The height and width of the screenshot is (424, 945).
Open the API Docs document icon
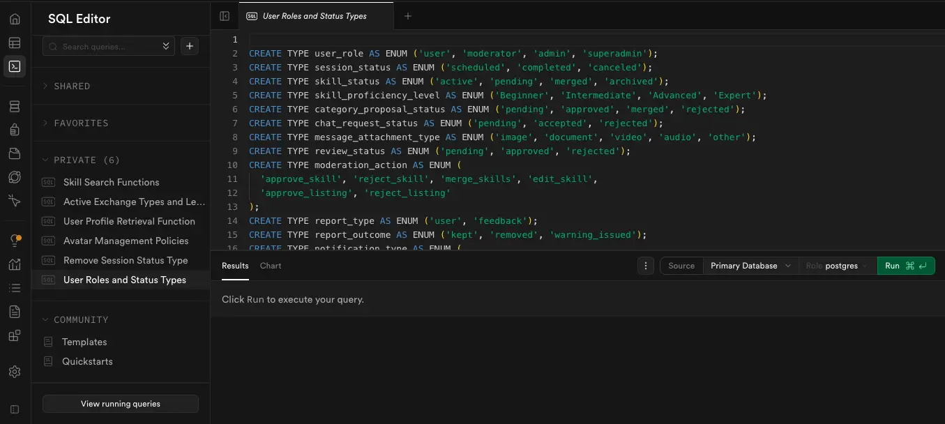click(15, 312)
